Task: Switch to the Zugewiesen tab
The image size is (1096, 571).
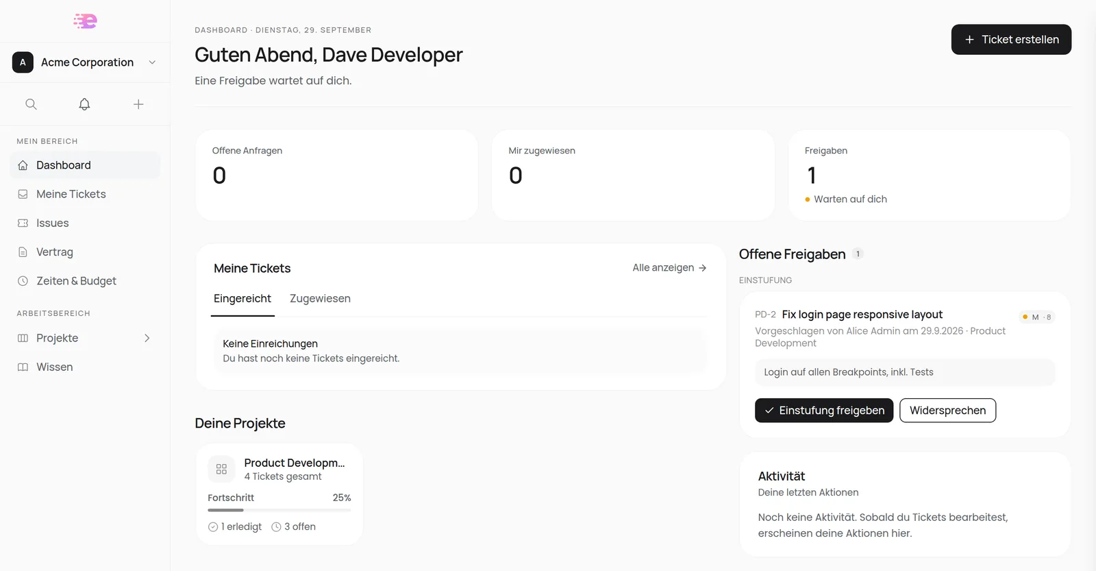Action: (x=320, y=299)
